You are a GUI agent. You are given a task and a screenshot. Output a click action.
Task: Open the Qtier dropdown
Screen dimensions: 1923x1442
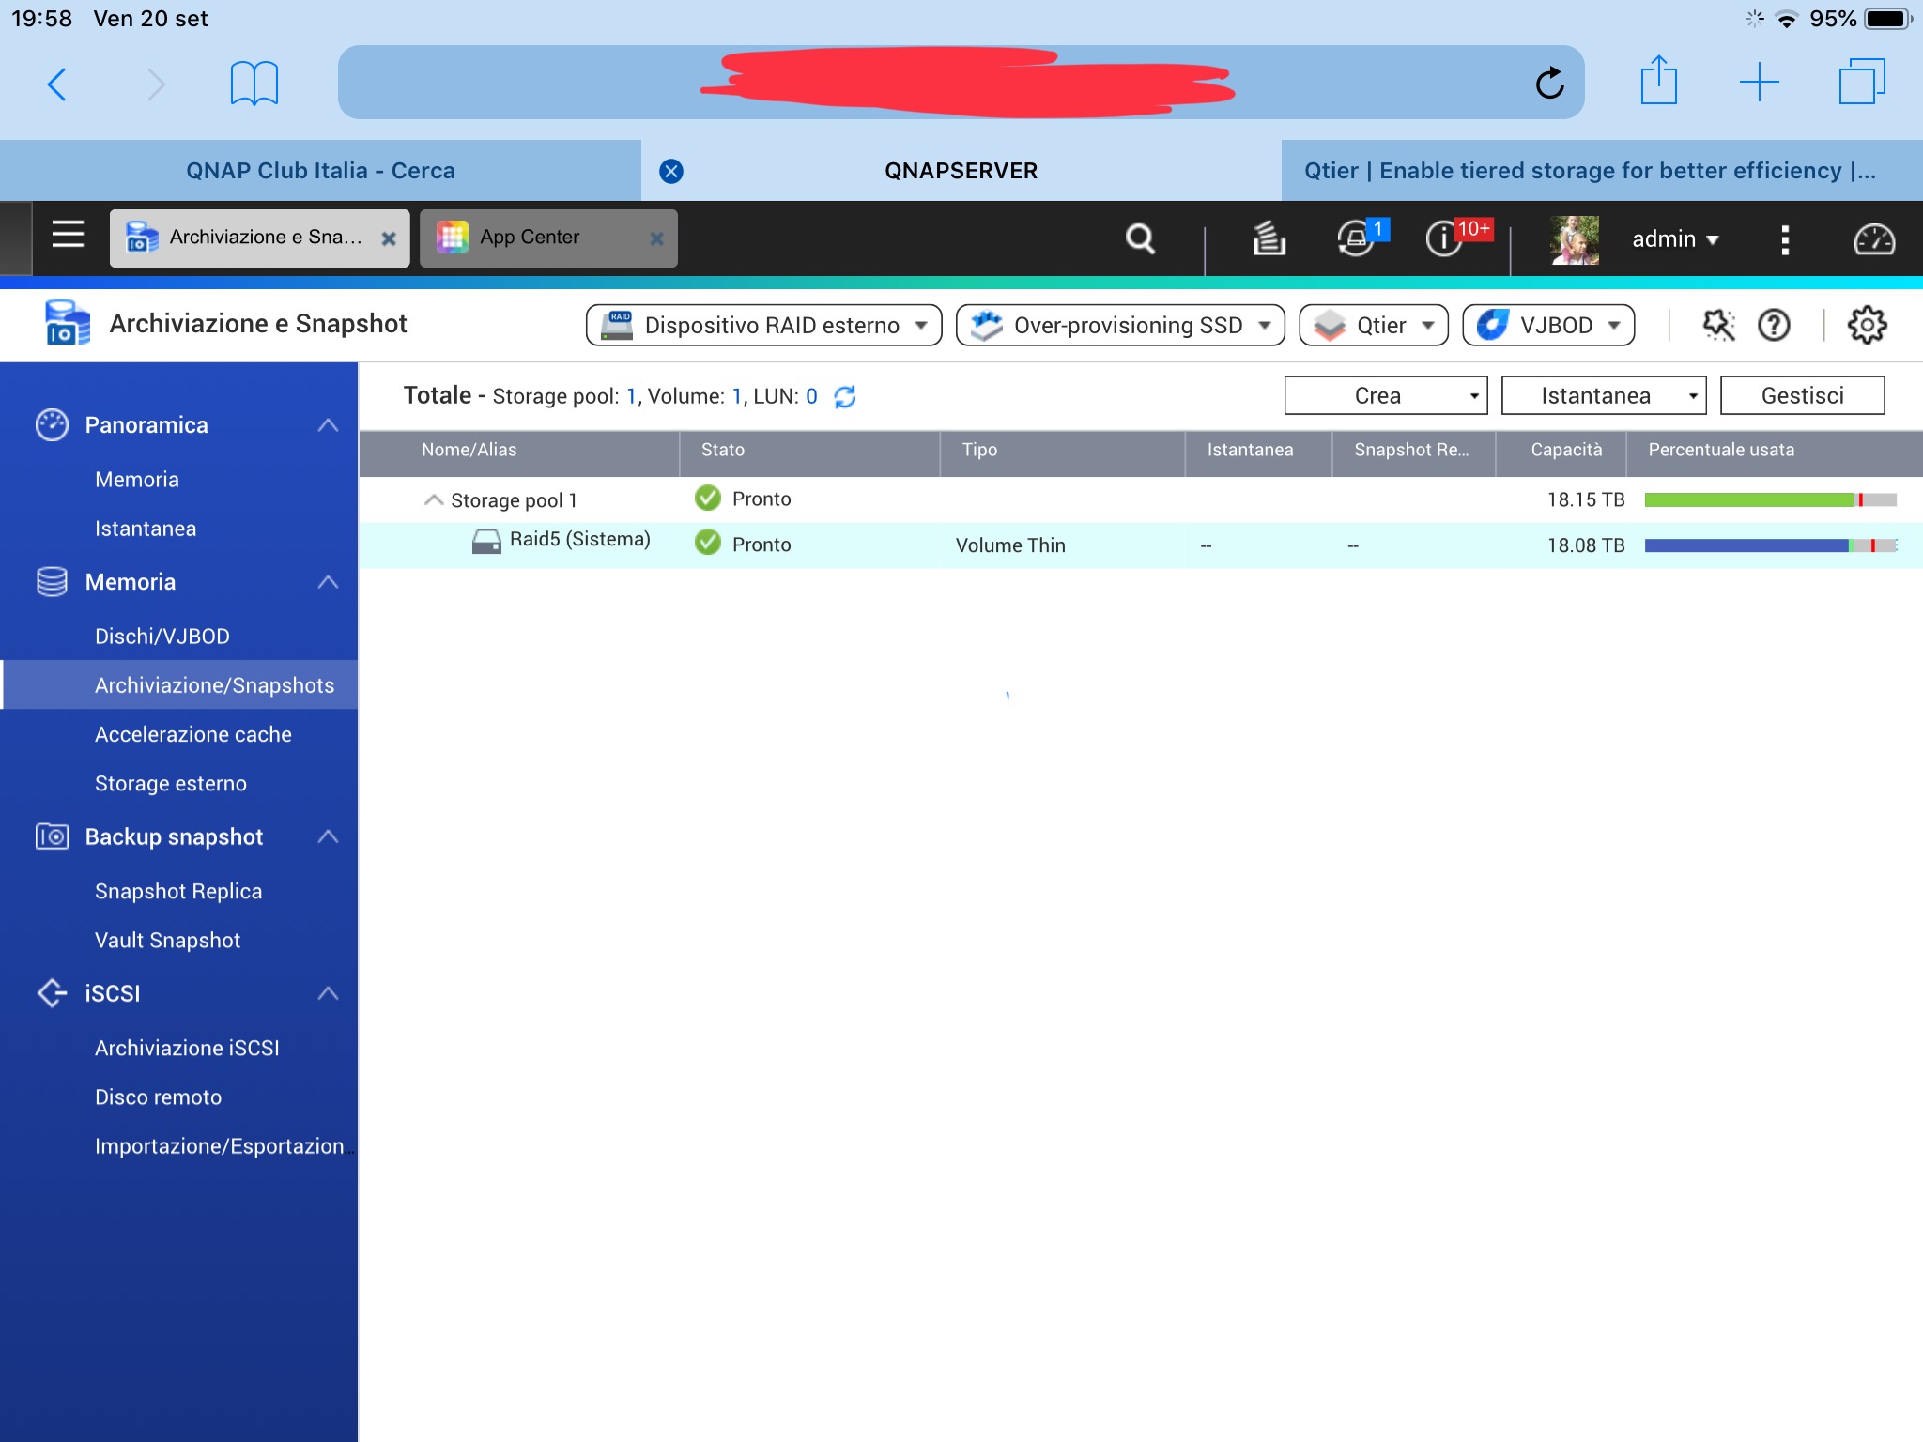(1374, 325)
